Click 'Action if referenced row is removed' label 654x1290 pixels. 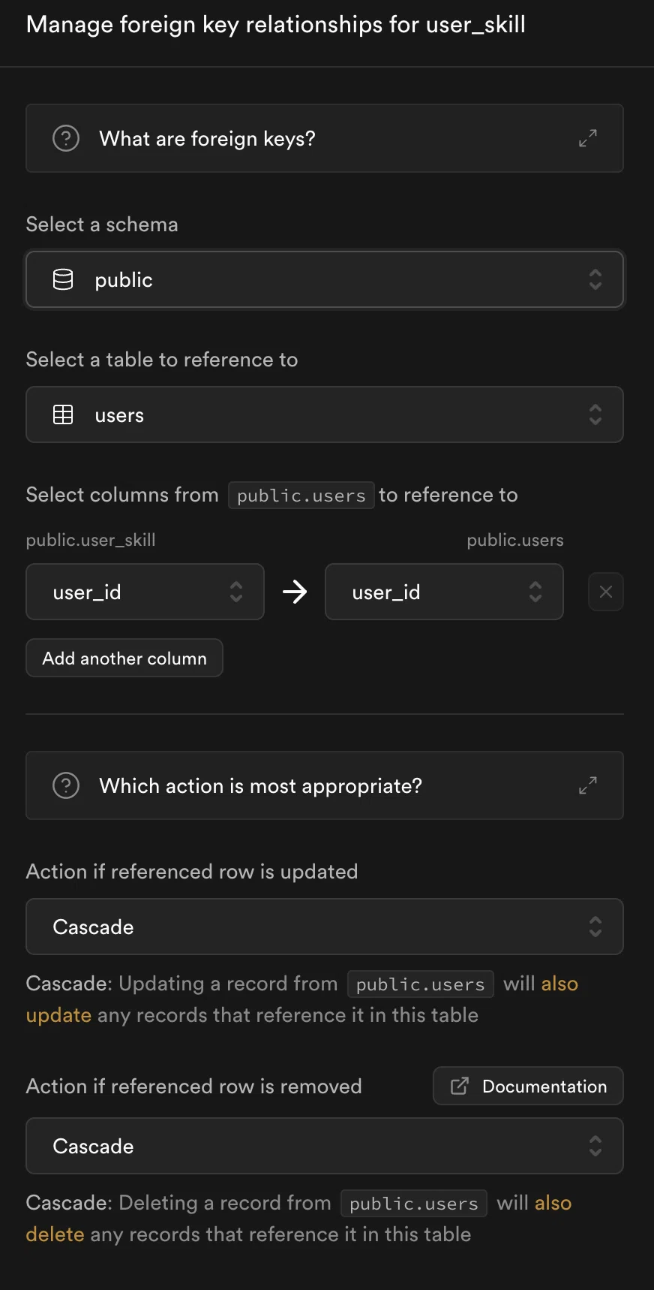pos(194,1087)
